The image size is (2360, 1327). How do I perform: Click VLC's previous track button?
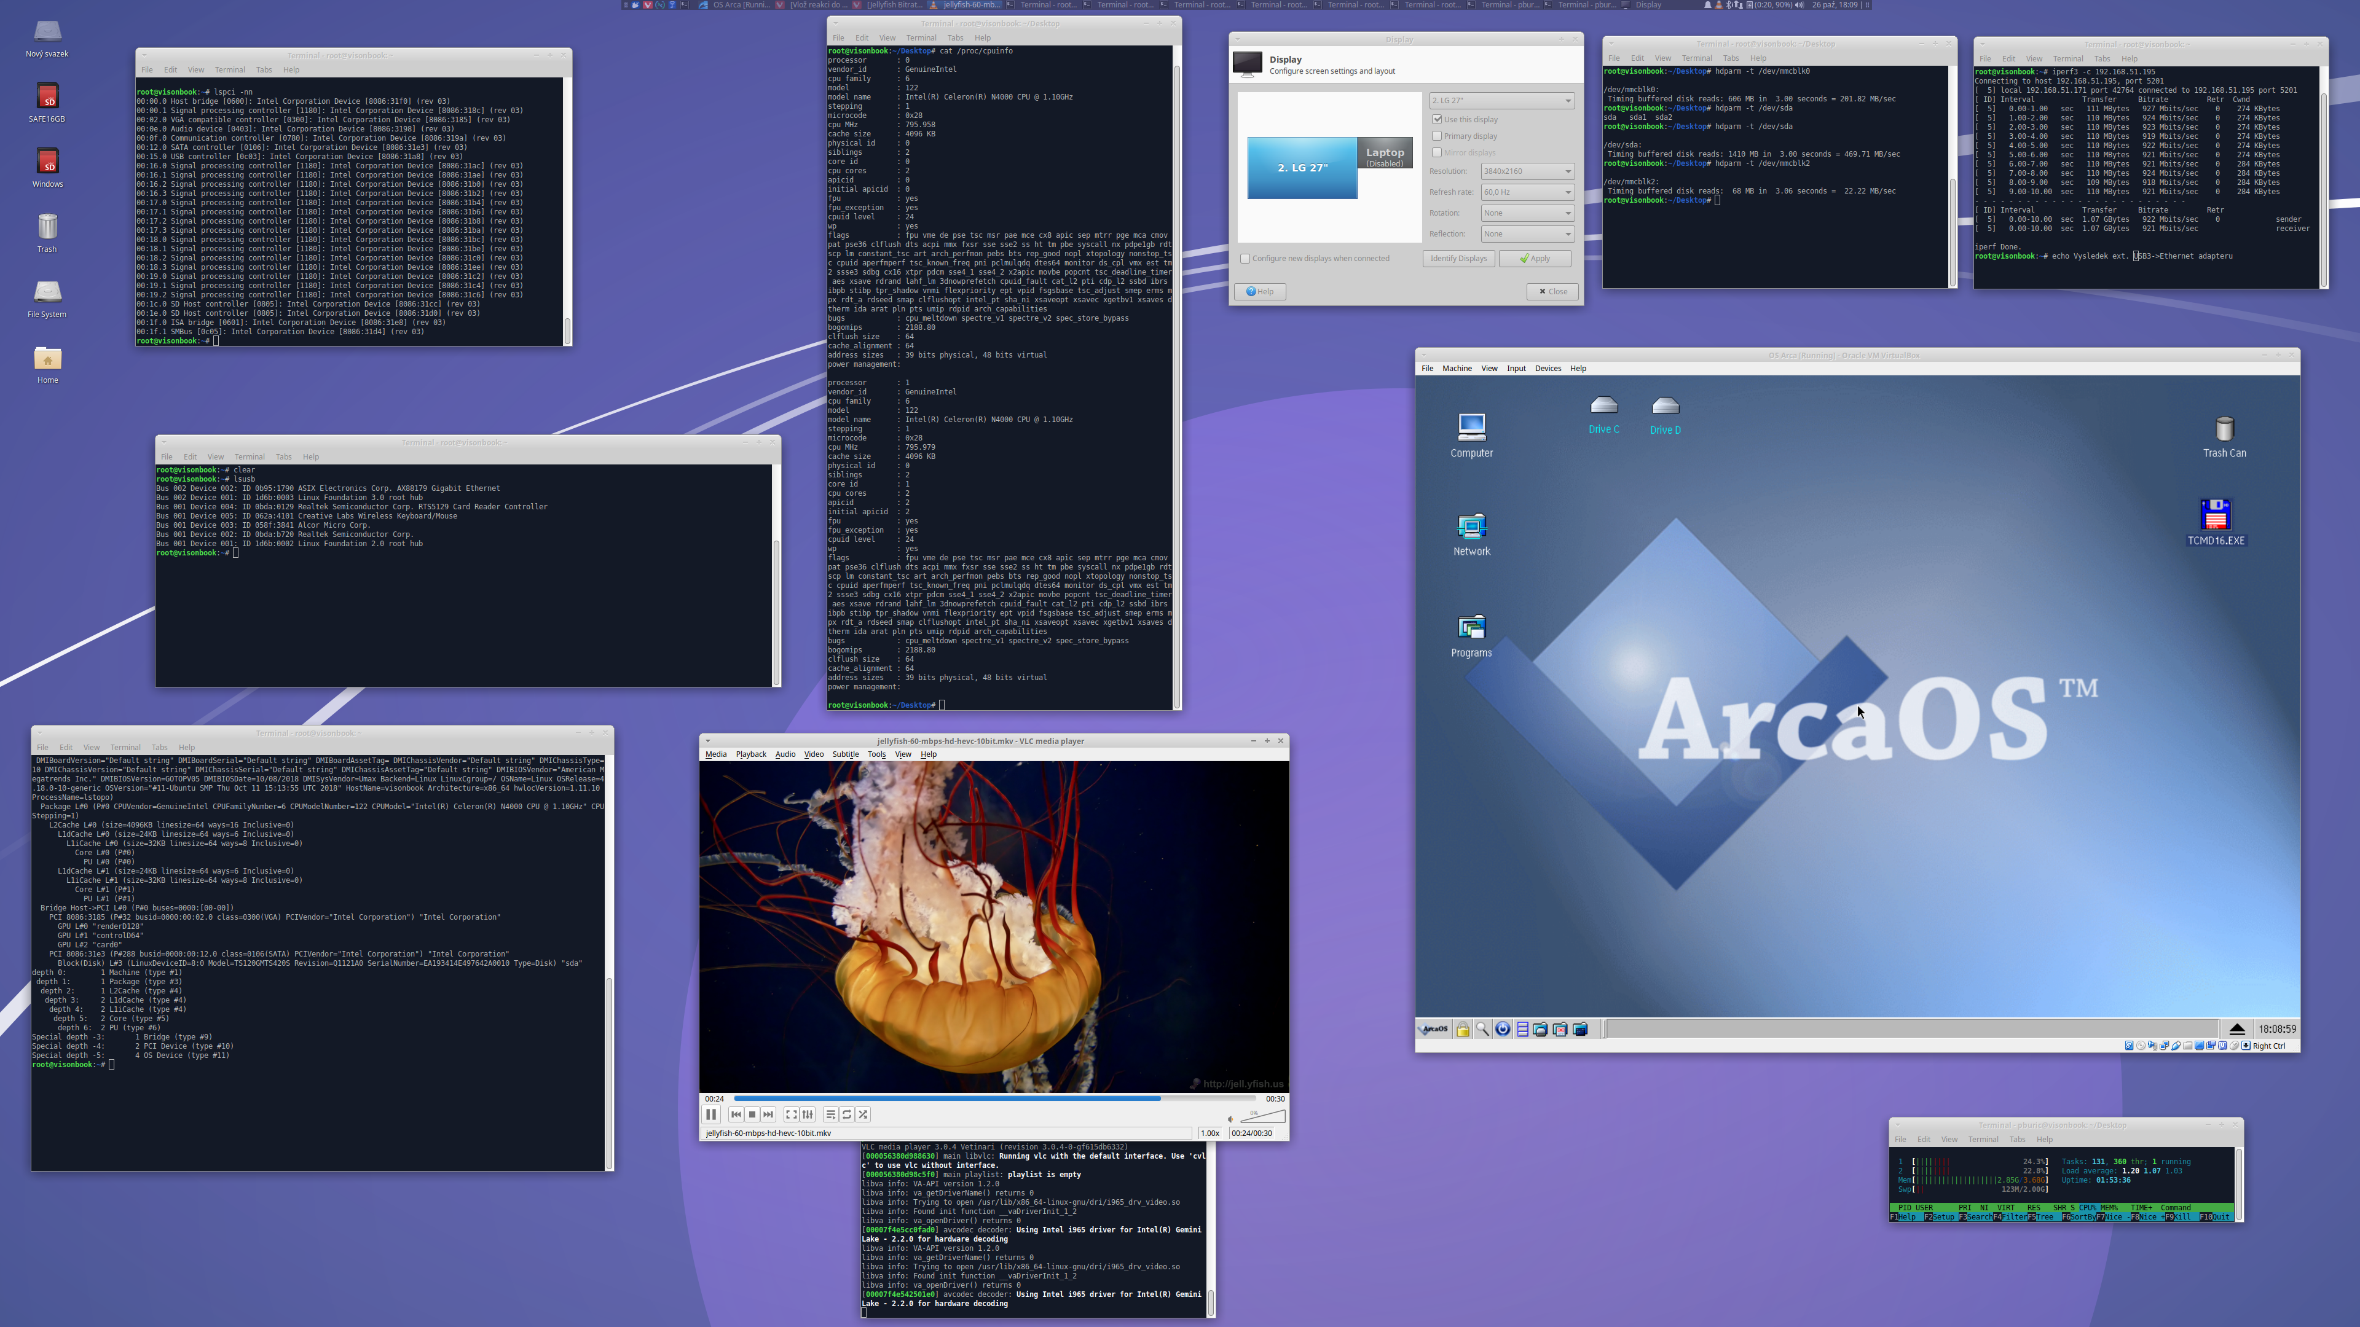736,1114
